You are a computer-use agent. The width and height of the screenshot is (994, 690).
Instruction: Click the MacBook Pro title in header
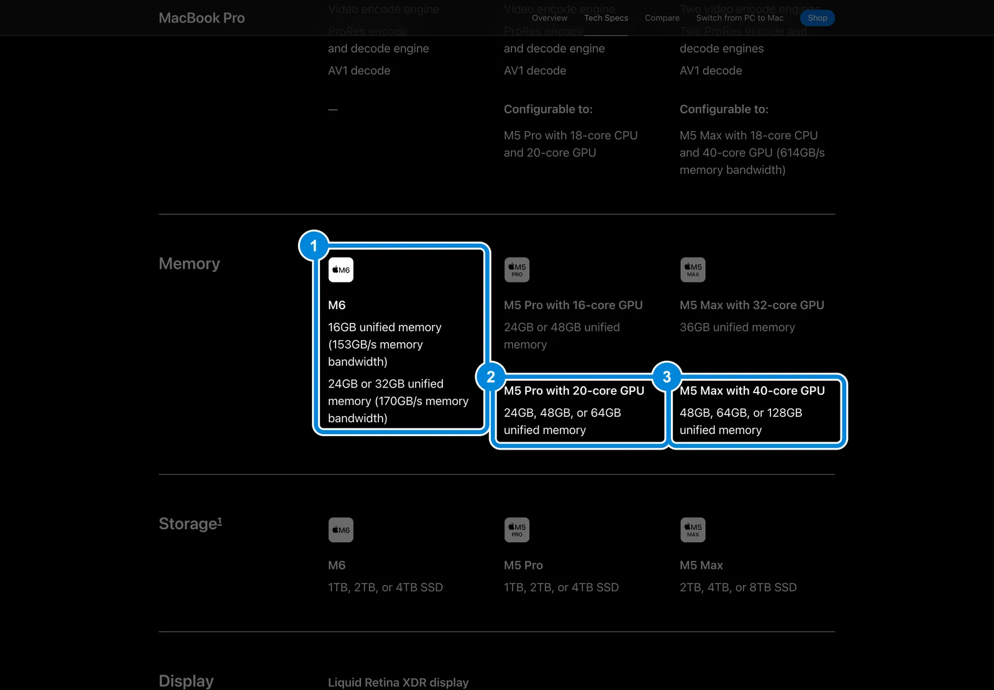[x=202, y=18]
